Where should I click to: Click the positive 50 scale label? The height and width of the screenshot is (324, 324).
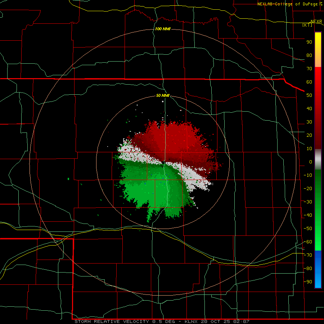(309, 95)
